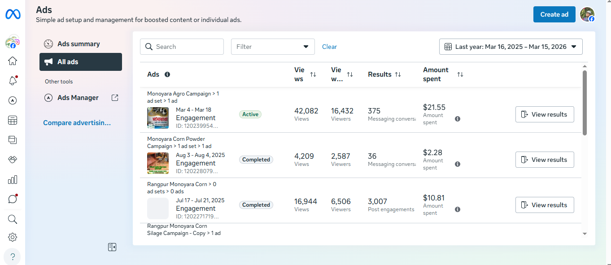Open the Inbox chat bubble icon
This screenshot has width=611, height=265.
pos(13,199)
